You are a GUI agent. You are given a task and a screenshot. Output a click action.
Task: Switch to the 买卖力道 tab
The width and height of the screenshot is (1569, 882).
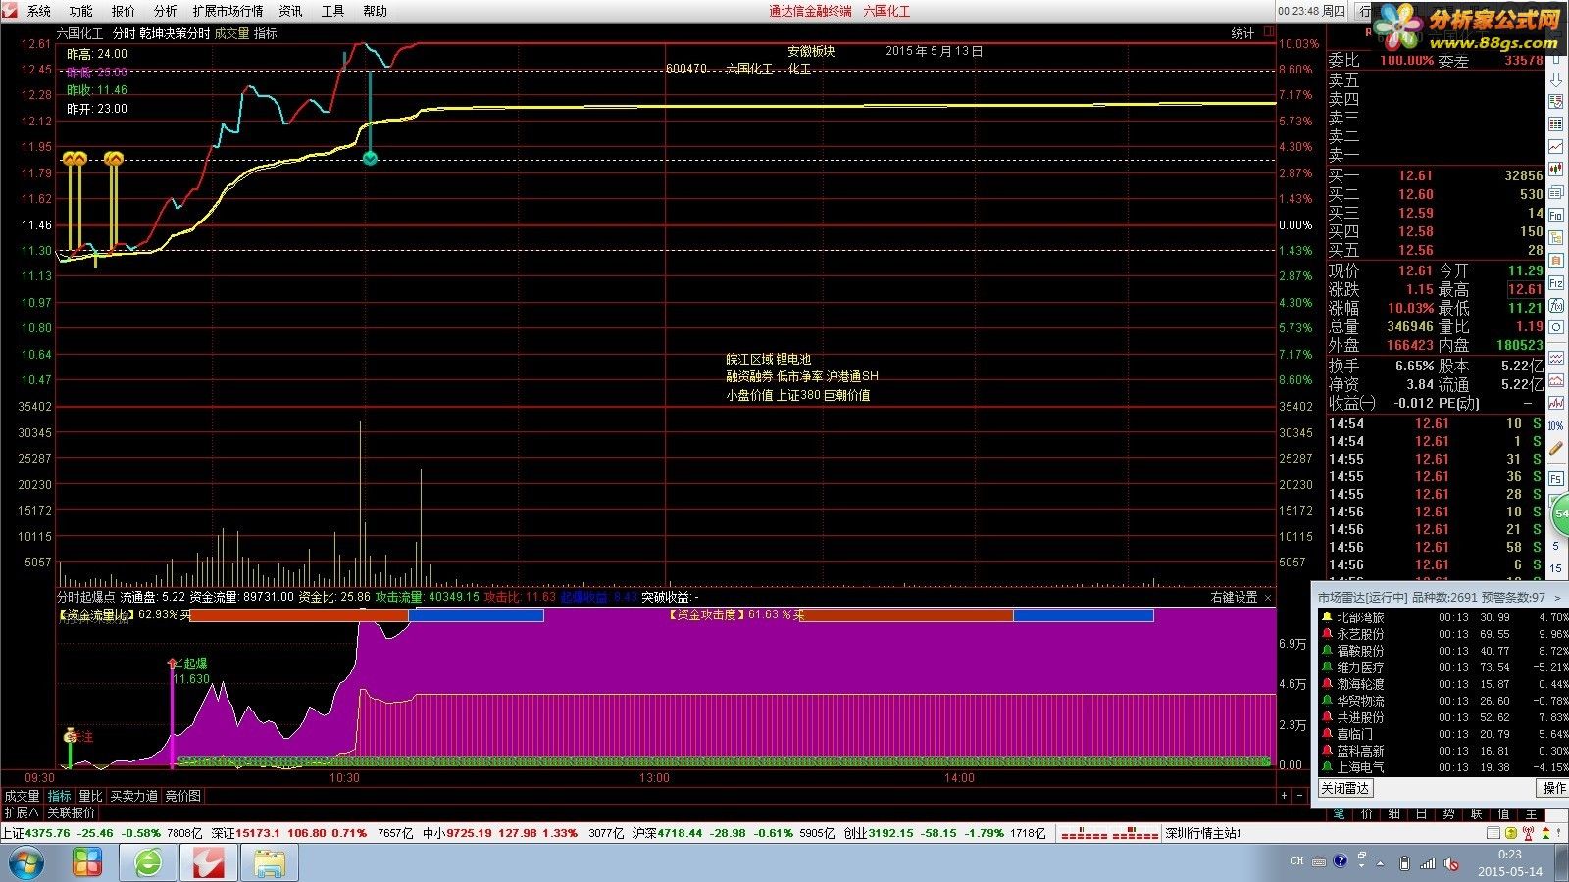tap(134, 796)
